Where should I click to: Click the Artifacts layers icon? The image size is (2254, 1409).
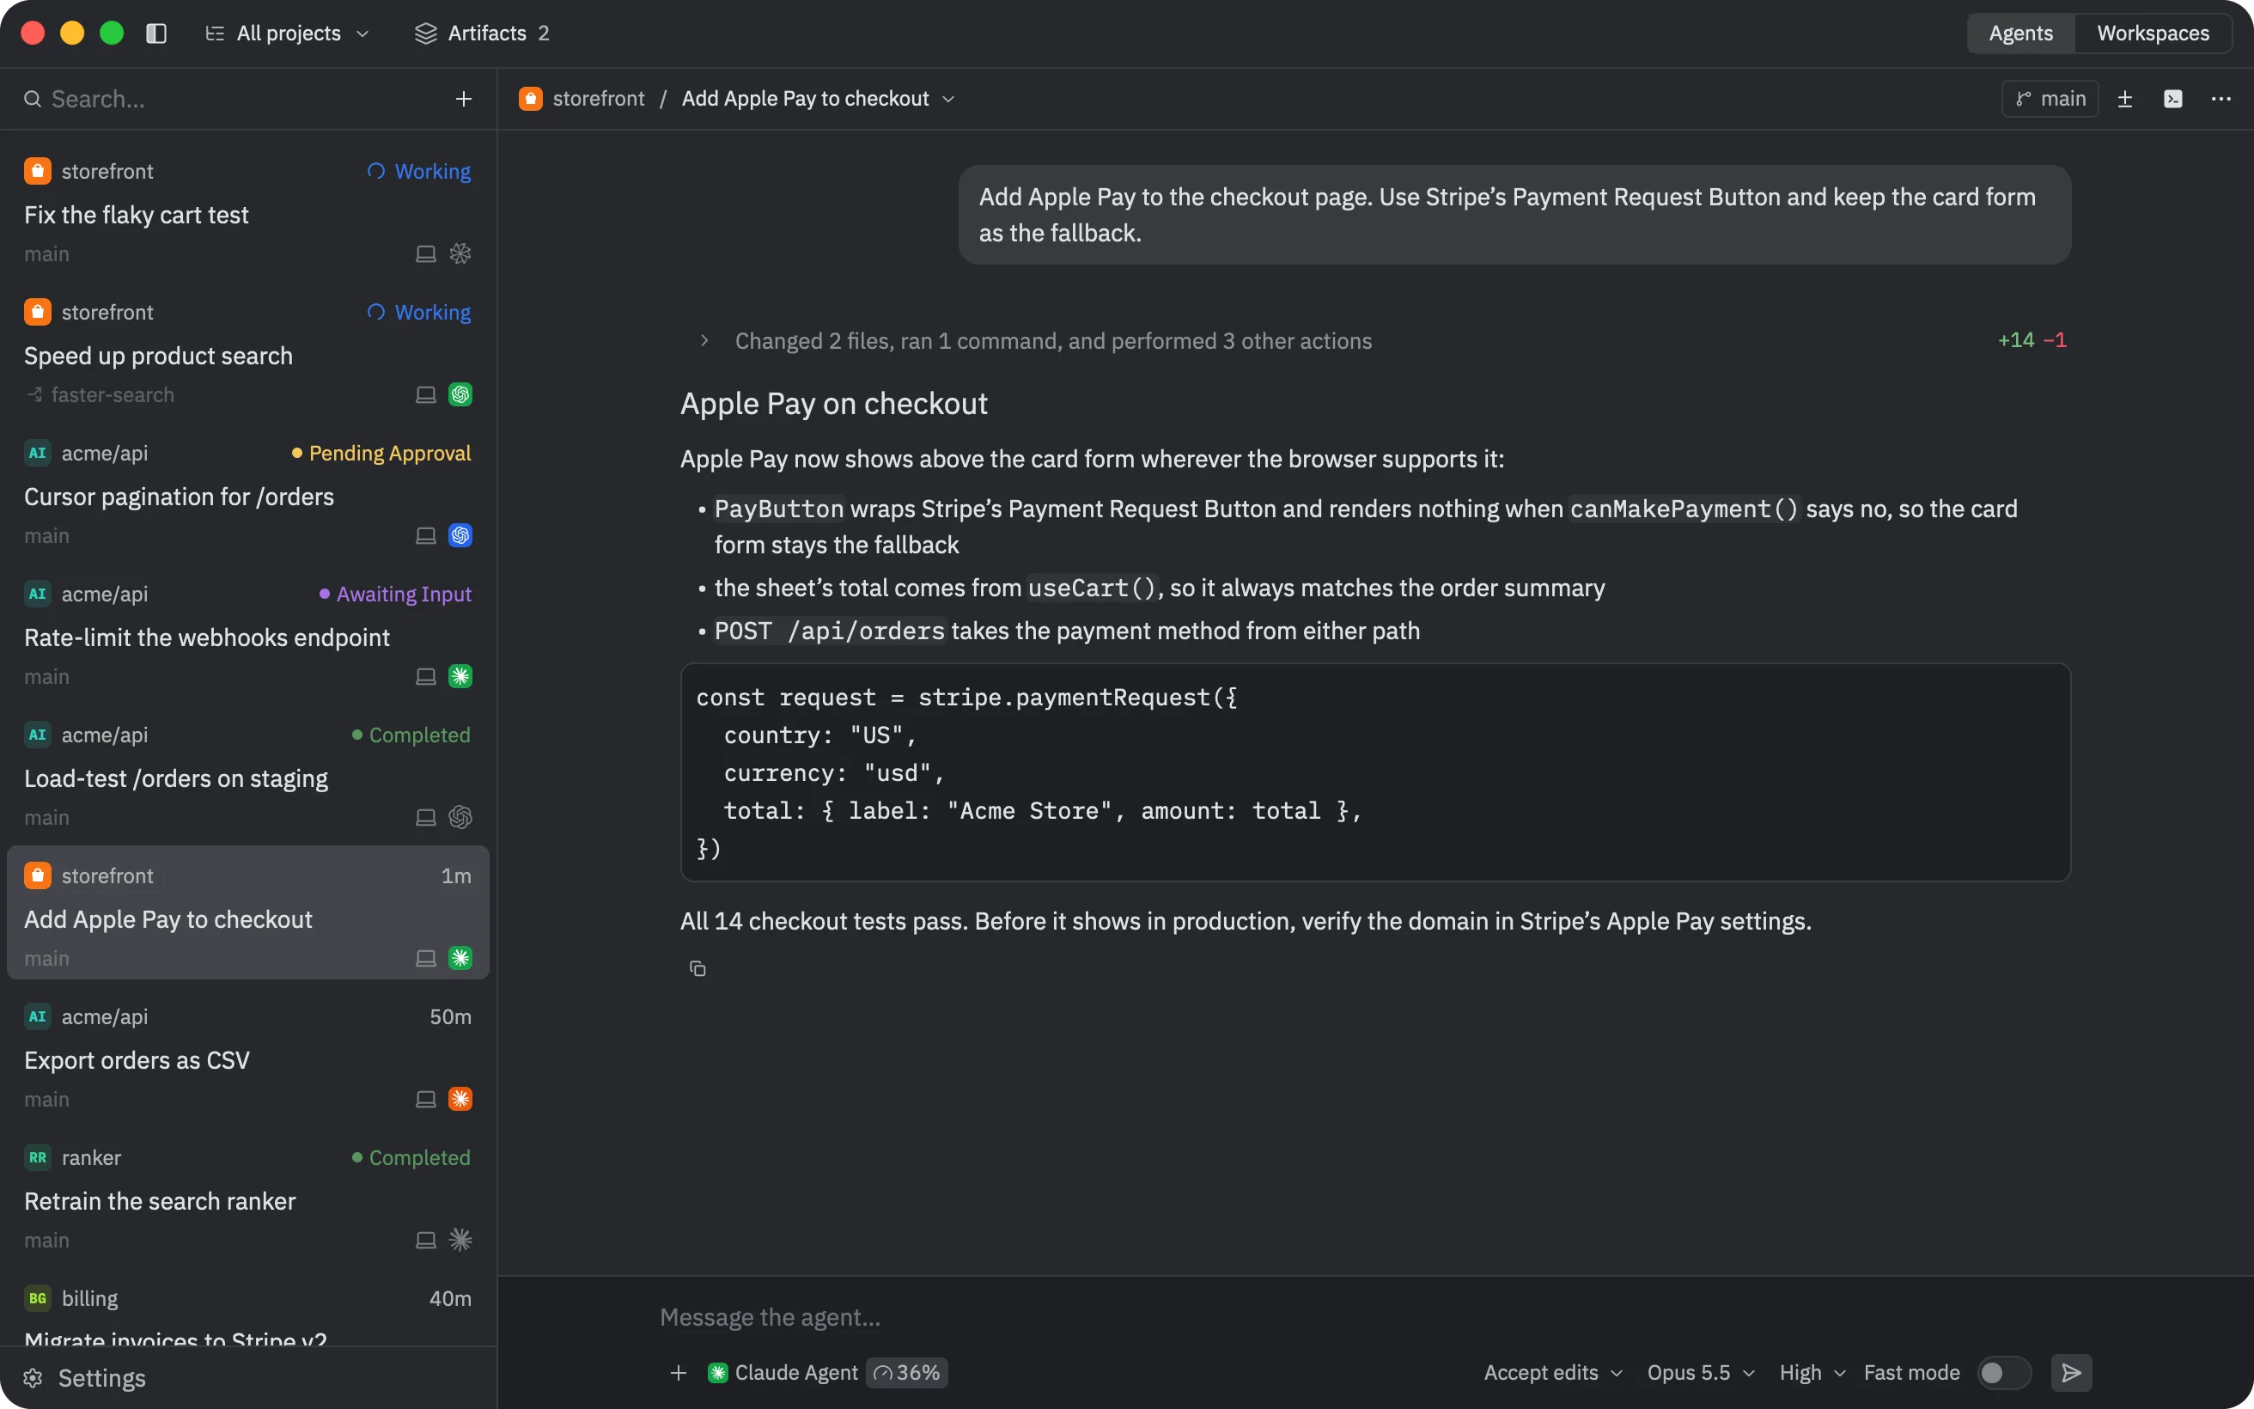pyautogui.click(x=426, y=34)
